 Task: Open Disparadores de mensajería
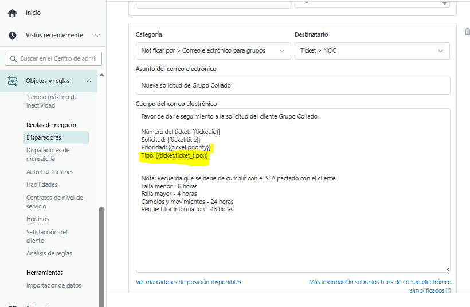tap(48, 154)
